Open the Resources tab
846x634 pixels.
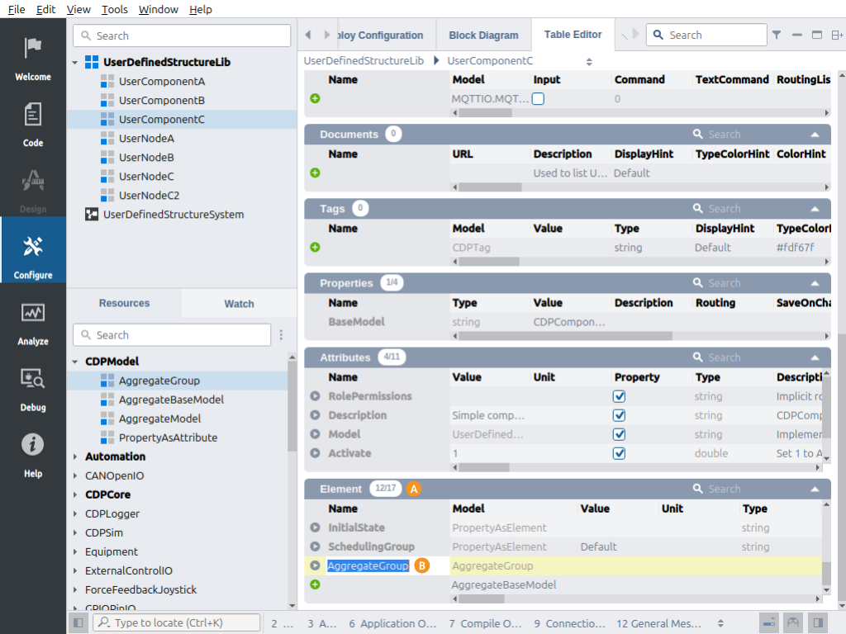[124, 303]
